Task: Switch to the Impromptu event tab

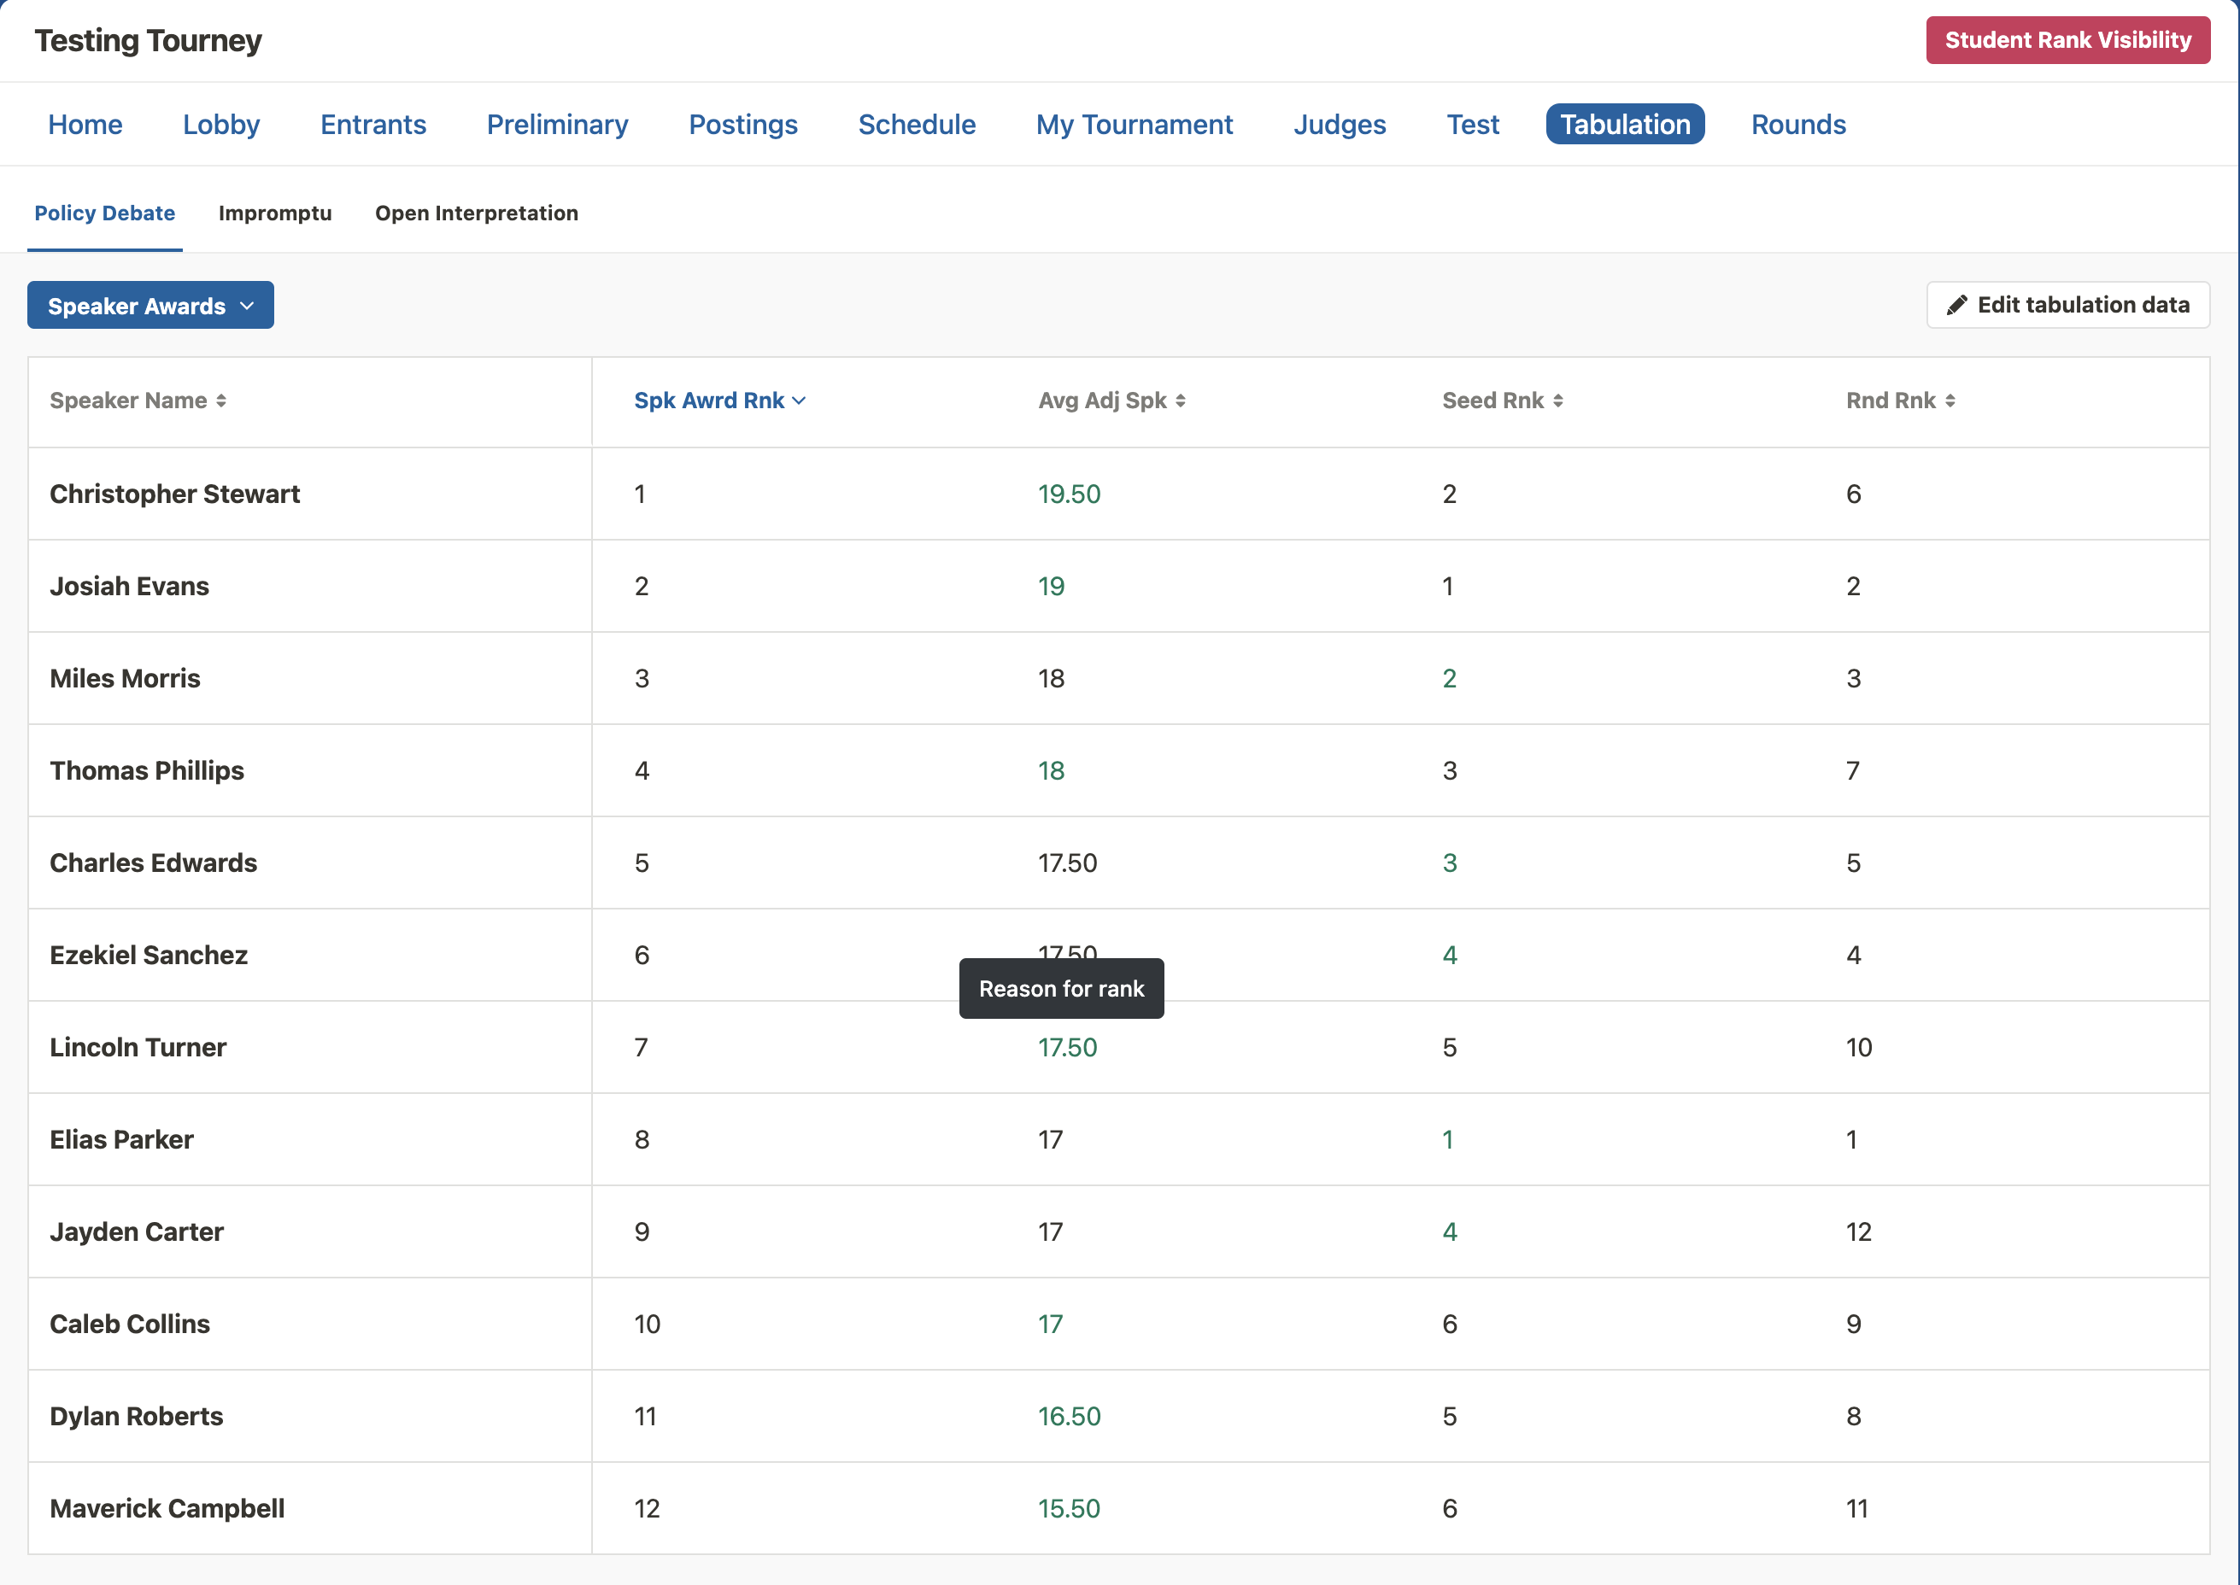Action: click(275, 213)
